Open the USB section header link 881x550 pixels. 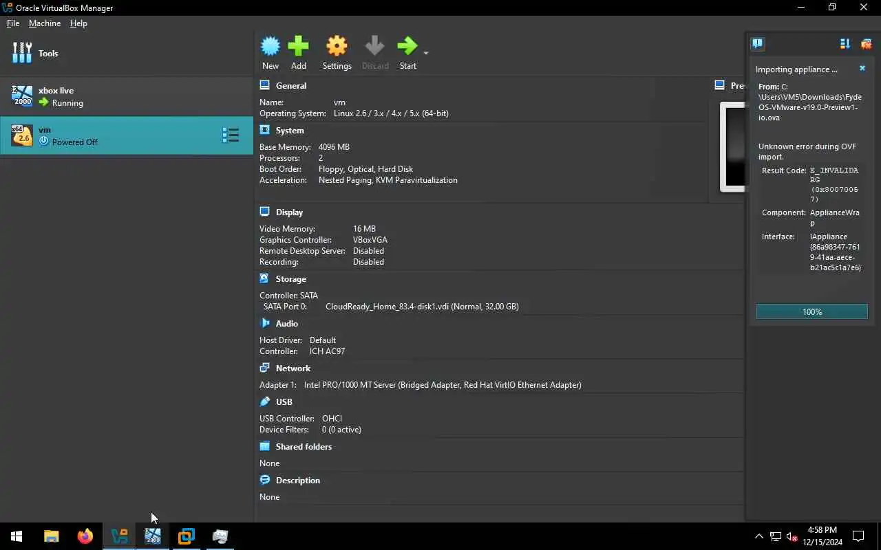coord(284,402)
